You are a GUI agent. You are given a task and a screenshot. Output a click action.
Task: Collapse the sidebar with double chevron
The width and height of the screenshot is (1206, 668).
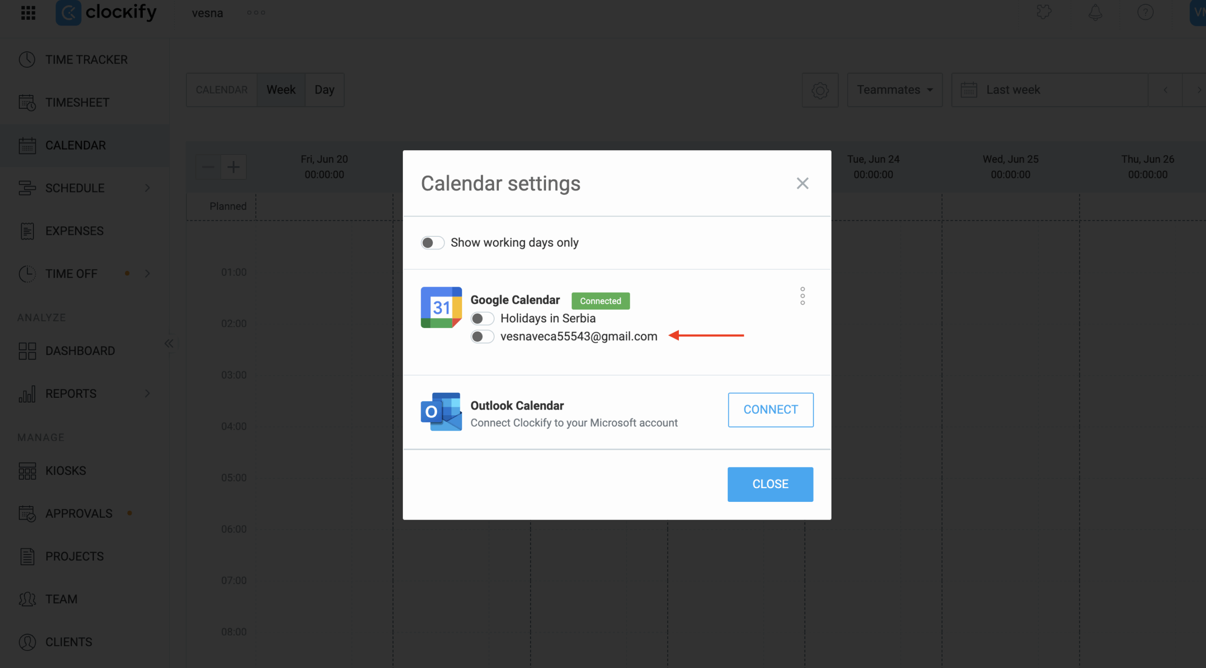(169, 343)
